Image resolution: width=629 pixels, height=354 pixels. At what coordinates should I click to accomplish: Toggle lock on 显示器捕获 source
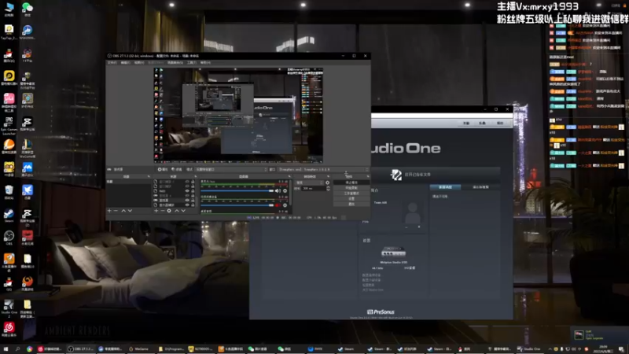tap(193, 205)
